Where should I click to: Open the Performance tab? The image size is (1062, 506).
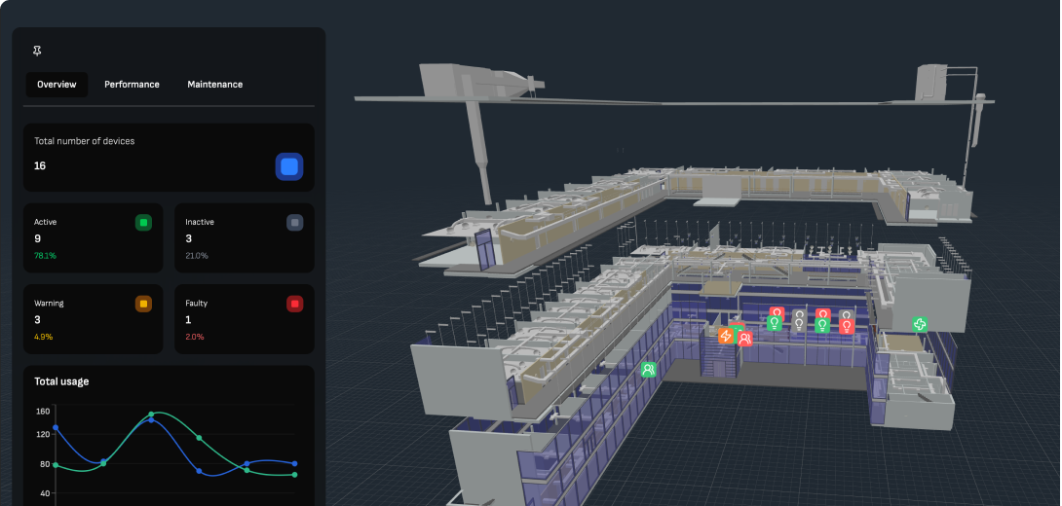point(133,85)
